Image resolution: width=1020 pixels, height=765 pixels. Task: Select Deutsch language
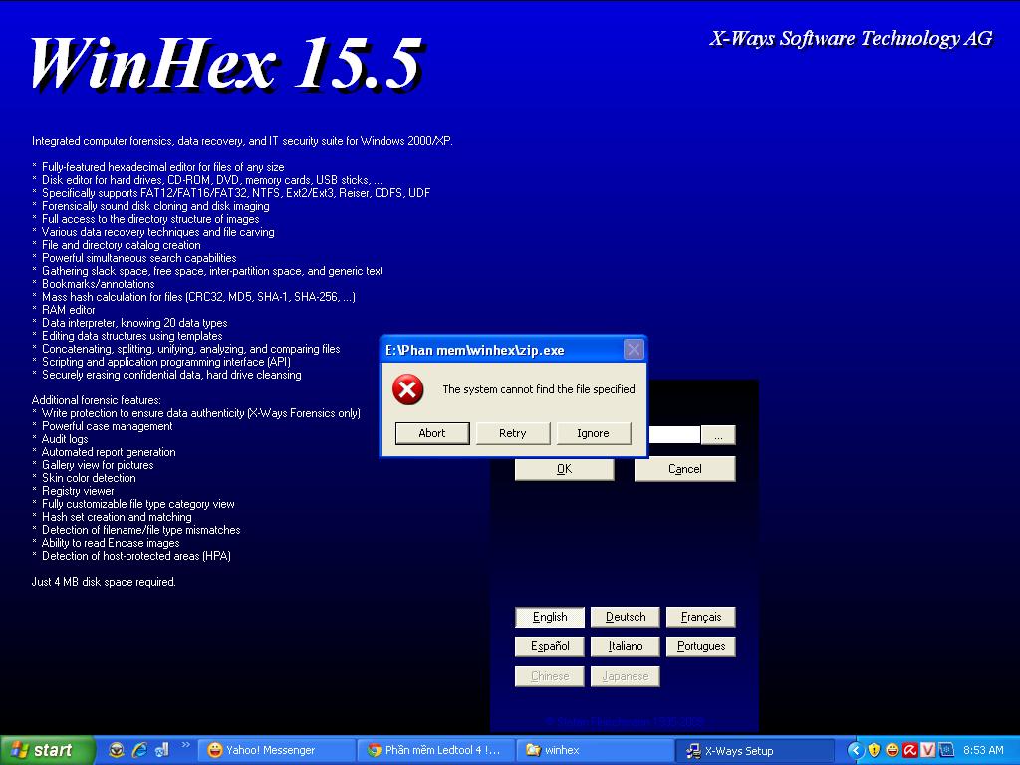click(x=626, y=617)
